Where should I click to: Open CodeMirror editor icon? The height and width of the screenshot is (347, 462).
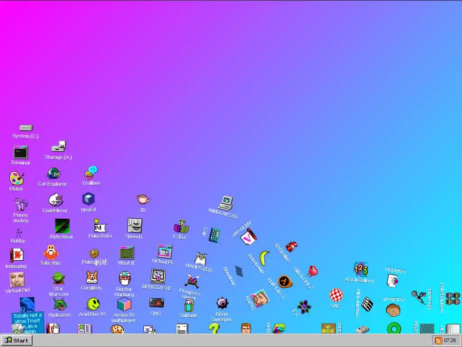(55, 200)
